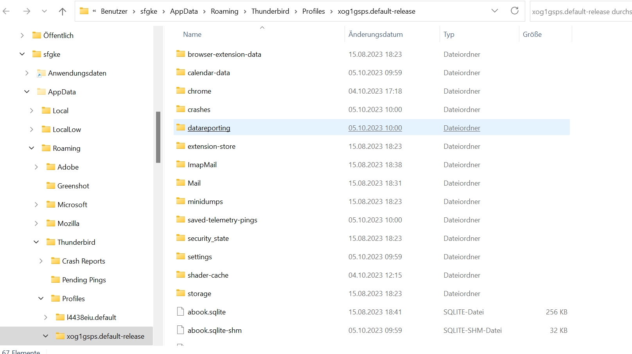Sort files by Größe column
This screenshot has height=354, width=632.
pyautogui.click(x=532, y=34)
